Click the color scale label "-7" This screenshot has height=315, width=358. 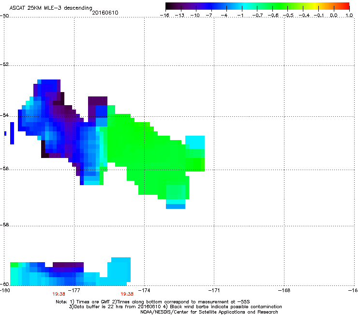pyautogui.click(x=209, y=16)
